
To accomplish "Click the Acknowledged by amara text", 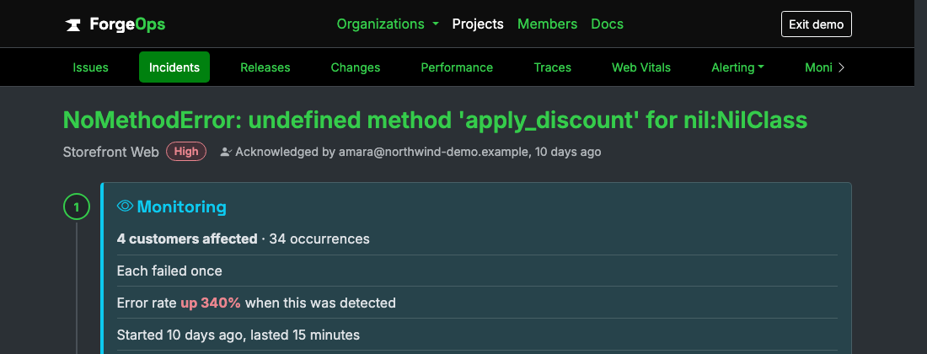I will click(418, 152).
